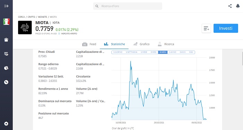Click the page vertical scrollbar
Viewport: 243px width, 130px height.
point(242,59)
